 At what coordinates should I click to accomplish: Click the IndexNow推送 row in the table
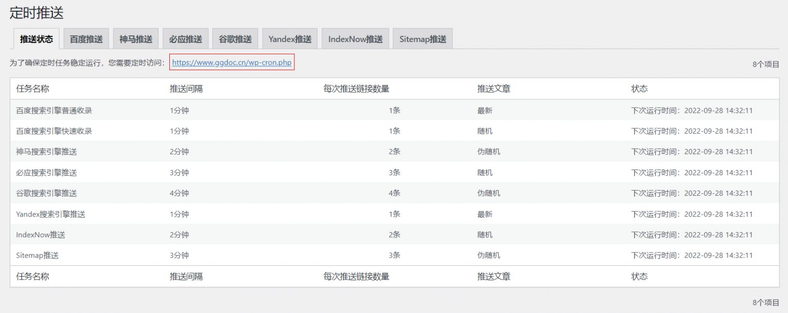pyautogui.click(x=41, y=235)
